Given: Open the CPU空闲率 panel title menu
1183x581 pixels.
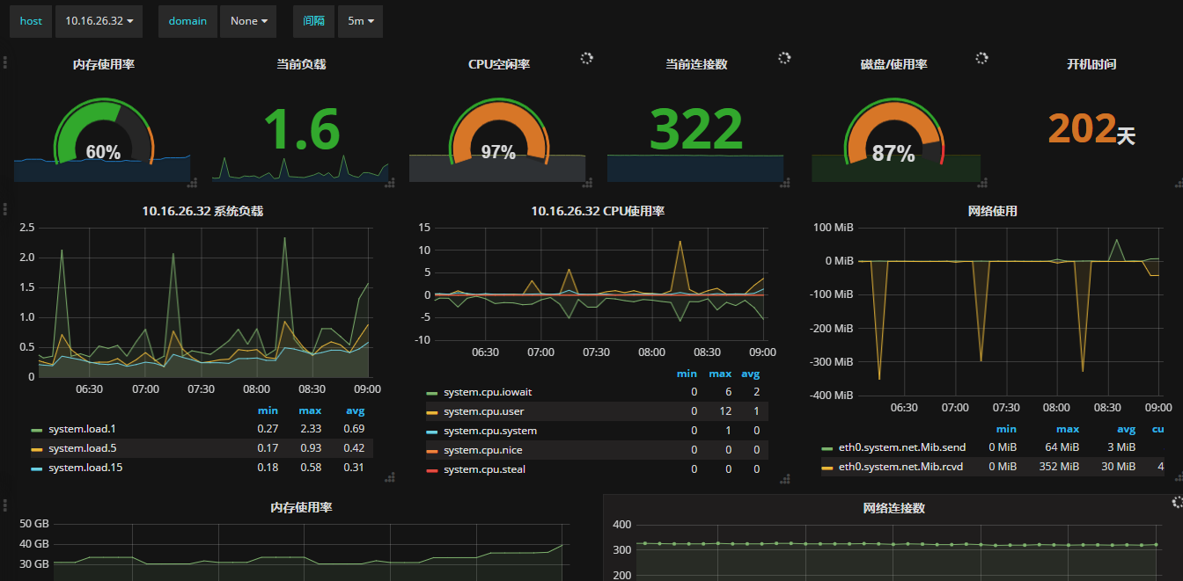Looking at the screenshot, I should (499, 64).
